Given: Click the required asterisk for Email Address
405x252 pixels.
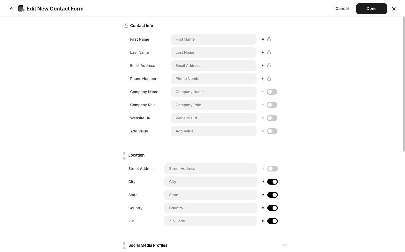Looking at the screenshot, I should pyautogui.click(x=263, y=66).
